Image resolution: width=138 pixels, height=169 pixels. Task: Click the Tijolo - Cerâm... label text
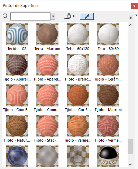pos(108,79)
